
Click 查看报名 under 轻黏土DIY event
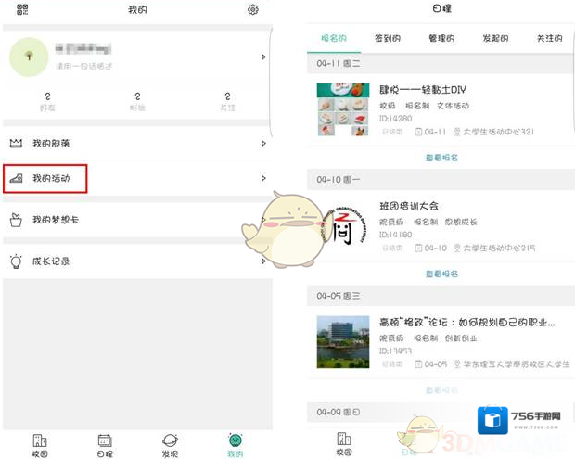(x=441, y=158)
